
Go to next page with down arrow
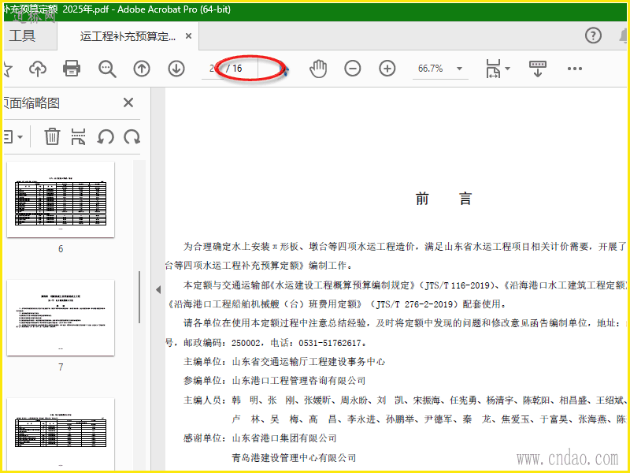click(176, 69)
